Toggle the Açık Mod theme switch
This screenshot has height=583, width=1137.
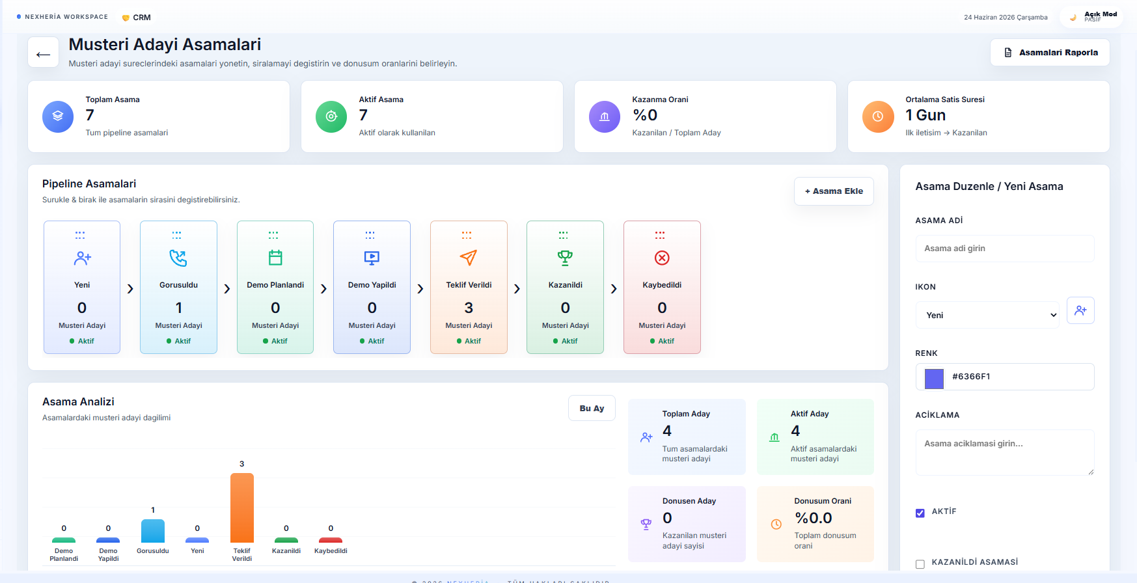1091,17
